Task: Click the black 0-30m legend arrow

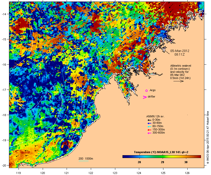Action: (x=149, y=120)
